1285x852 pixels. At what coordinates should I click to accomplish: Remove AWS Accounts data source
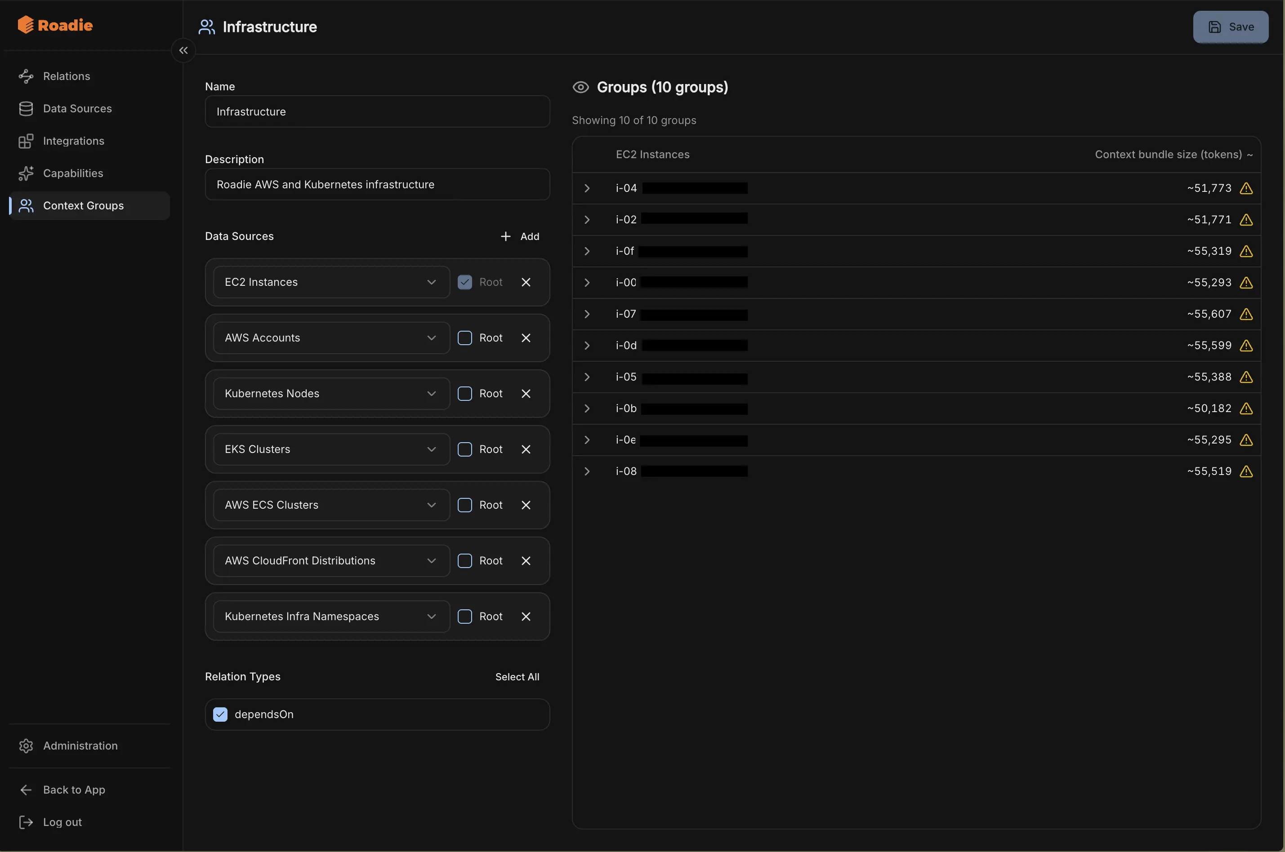click(526, 338)
